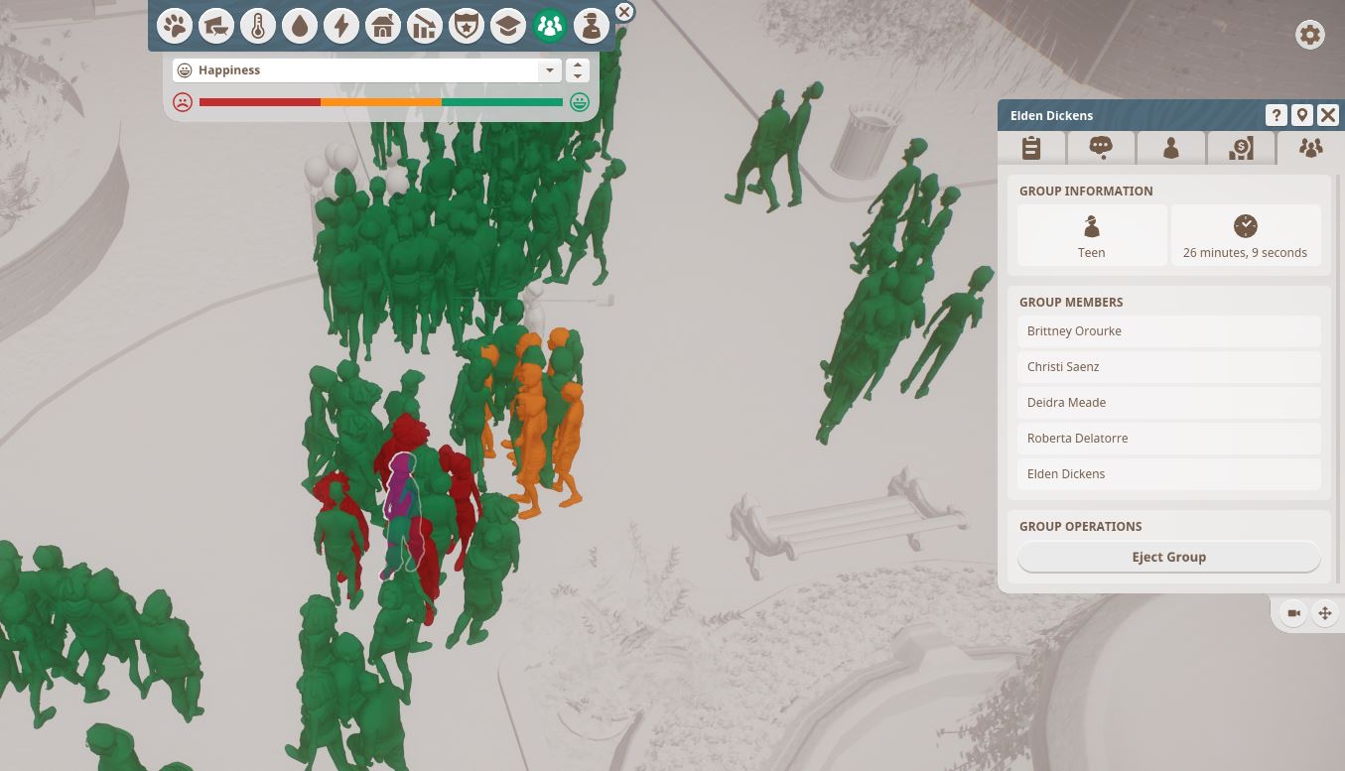Close the Elden Dickens info panel
This screenshot has width=1345, height=771.
coord(1328,116)
